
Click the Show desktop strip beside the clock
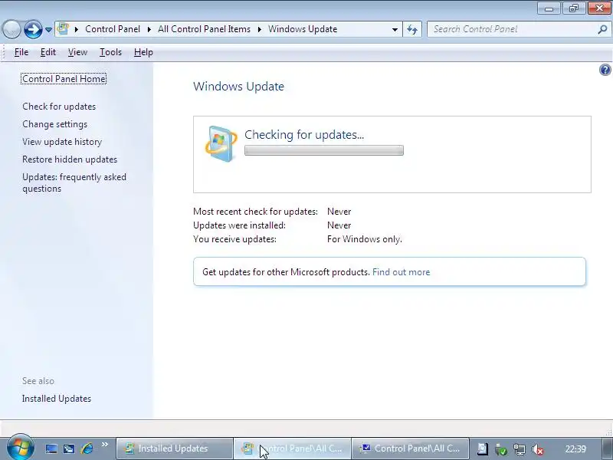tap(608, 449)
